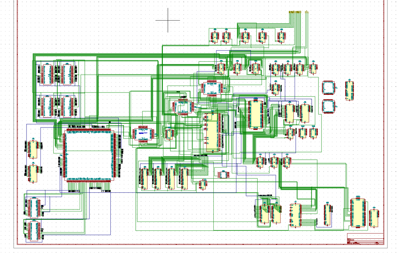The width and height of the screenshot is (398, 255).
Task: Select upper-left chip of the four-chip group
Action: click(47, 74)
